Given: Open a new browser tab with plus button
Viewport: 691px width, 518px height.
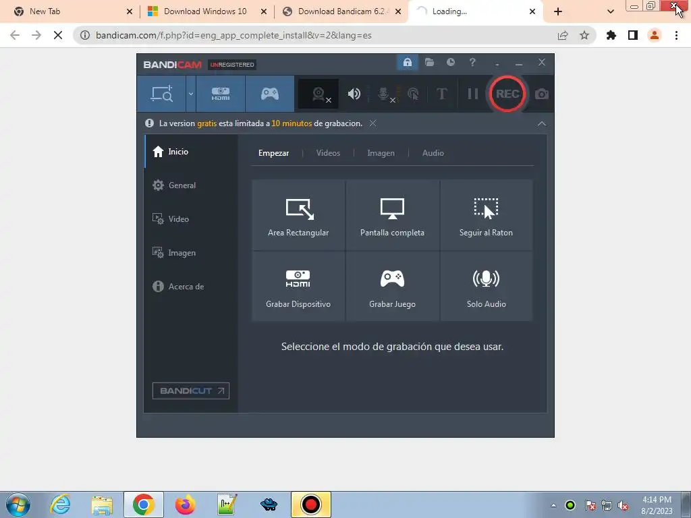Looking at the screenshot, I should [558, 12].
